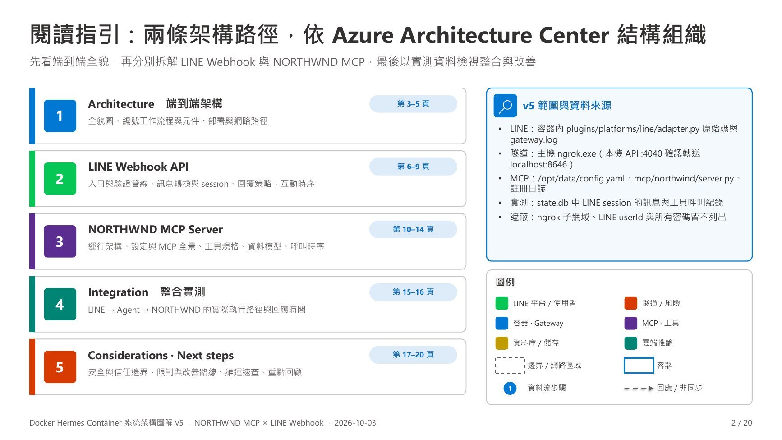
Task: Click the green number 2 LINE Webhook badge
Action: point(60,179)
